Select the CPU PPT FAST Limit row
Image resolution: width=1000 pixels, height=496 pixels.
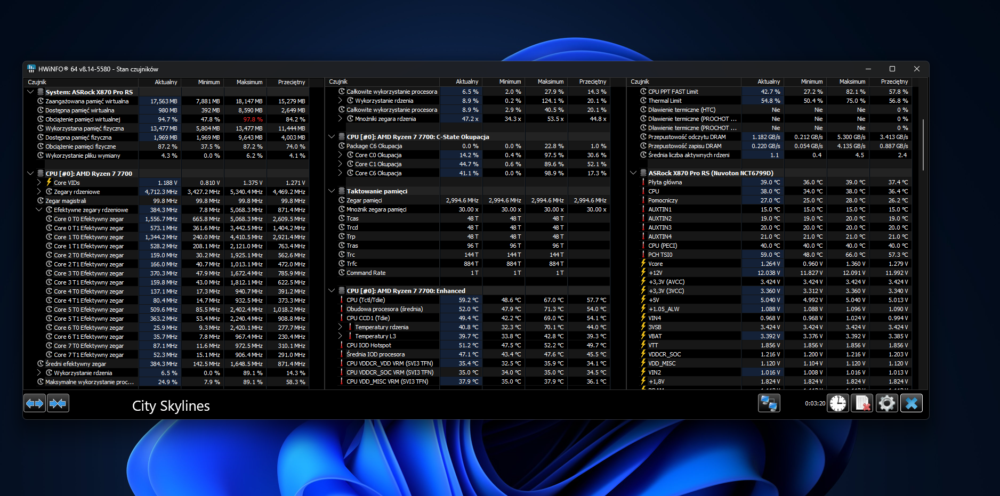[770, 92]
